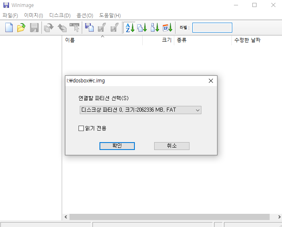Click the first greyed edit properties icon
282x227 pixels.
click(x=102, y=28)
